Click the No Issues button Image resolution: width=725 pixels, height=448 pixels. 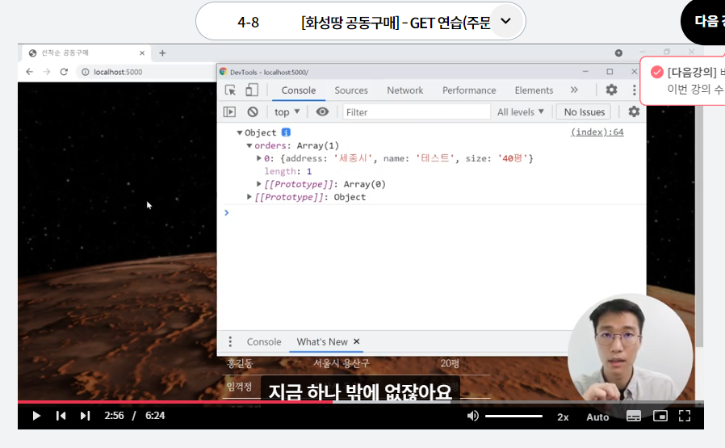pyautogui.click(x=584, y=112)
